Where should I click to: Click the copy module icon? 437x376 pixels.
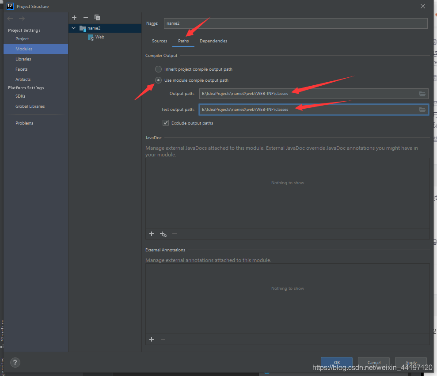tap(97, 18)
